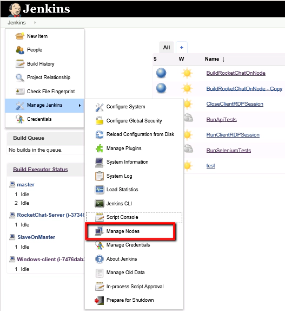Click the About Jenkins question mark icon
Image resolution: width=285 pixels, height=311 pixels.
pyautogui.click(x=100, y=259)
